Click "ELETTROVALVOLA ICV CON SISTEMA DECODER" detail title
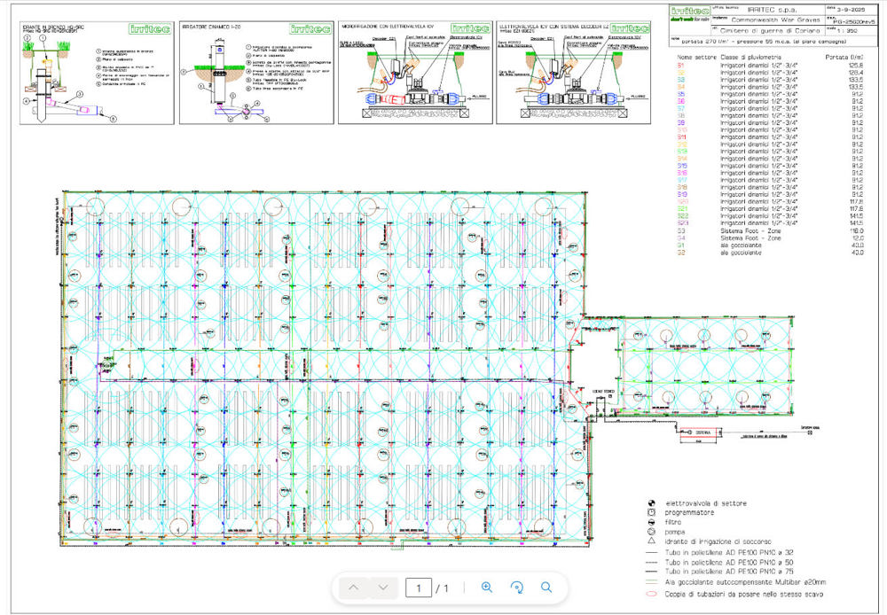887x615 pixels. coord(554,27)
